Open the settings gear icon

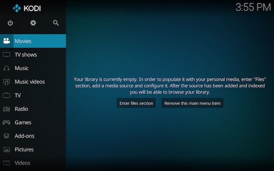coord(33,23)
